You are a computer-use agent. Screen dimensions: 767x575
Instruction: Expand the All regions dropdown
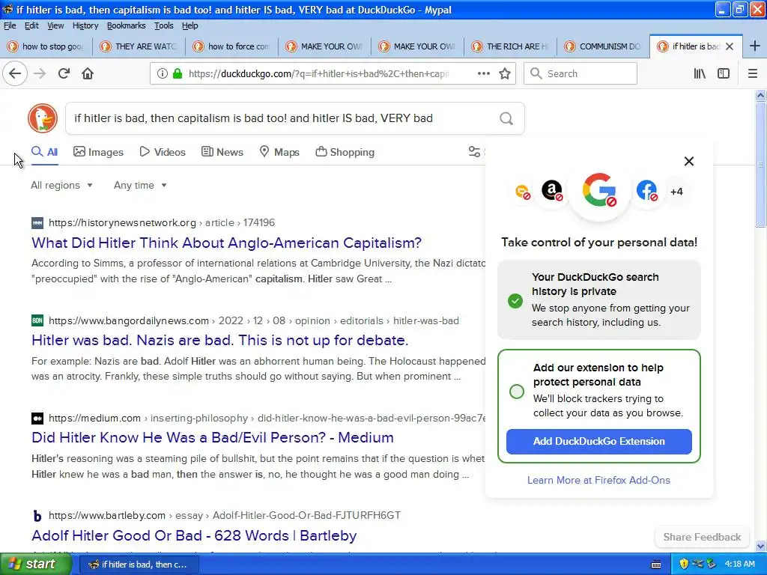point(61,186)
